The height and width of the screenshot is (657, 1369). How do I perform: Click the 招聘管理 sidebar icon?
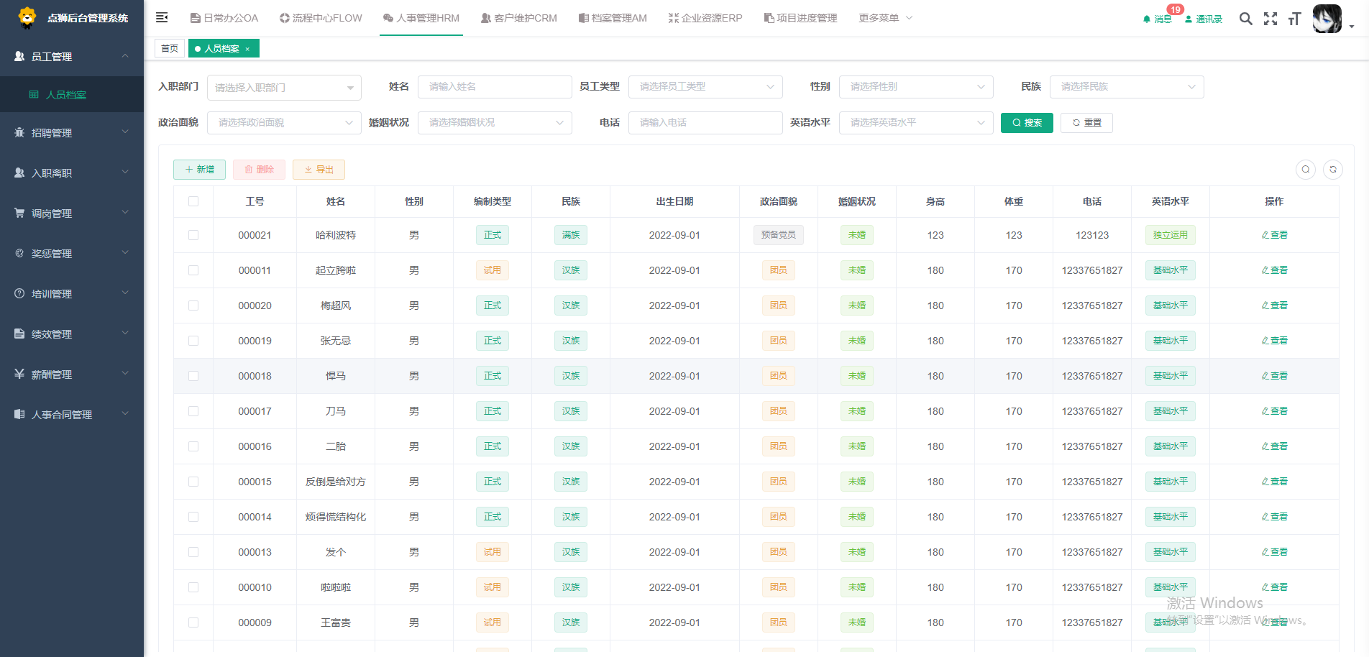(x=19, y=132)
